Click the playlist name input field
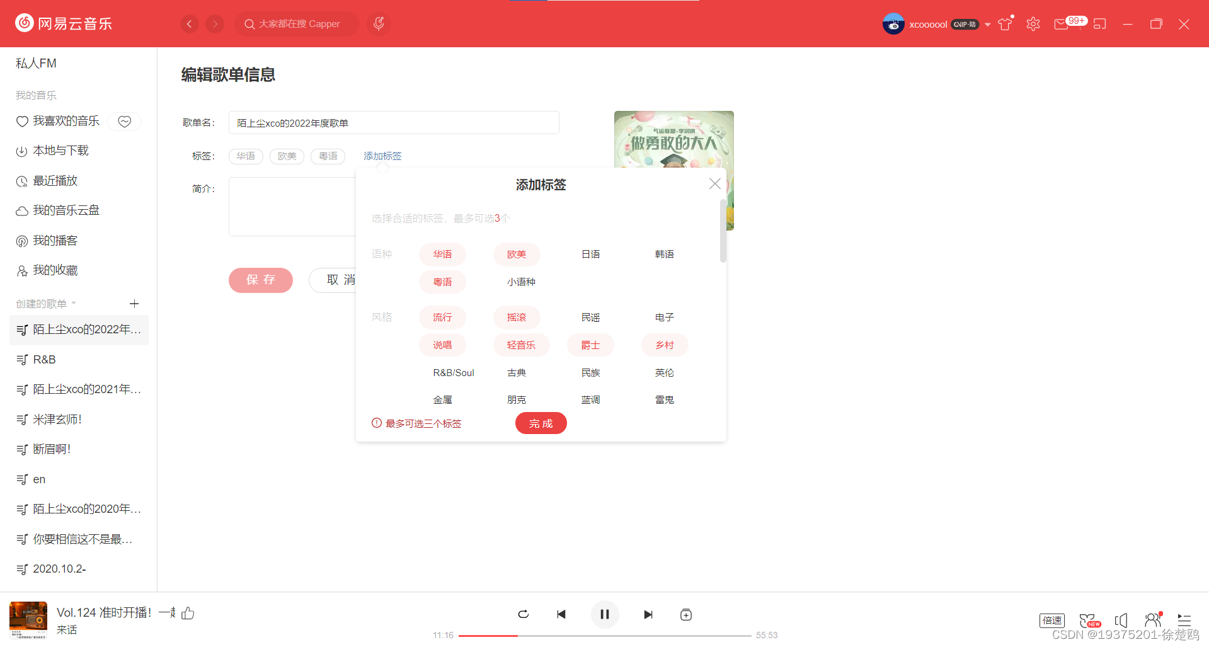 tap(394, 123)
